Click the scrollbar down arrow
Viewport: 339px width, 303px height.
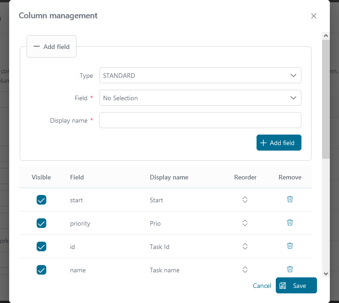pyautogui.click(x=326, y=273)
